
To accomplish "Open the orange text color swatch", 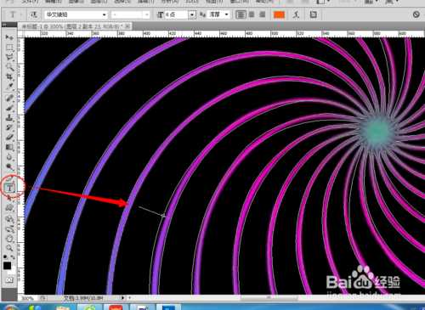I will coord(279,14).
